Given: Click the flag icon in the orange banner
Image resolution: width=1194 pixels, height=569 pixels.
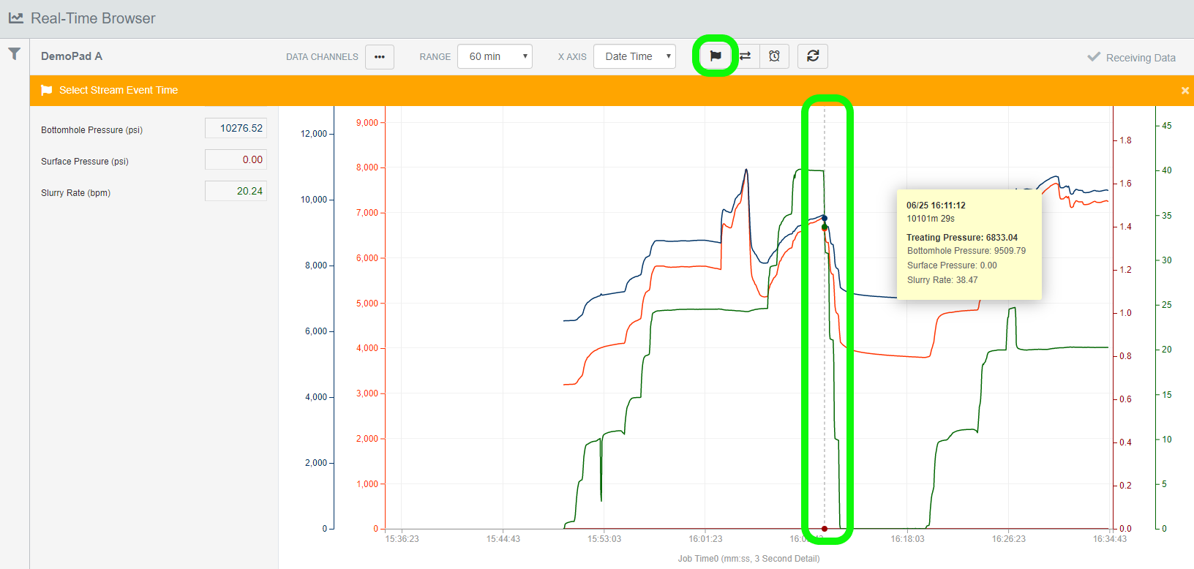Looking at the screenshot, I should 47,90.
